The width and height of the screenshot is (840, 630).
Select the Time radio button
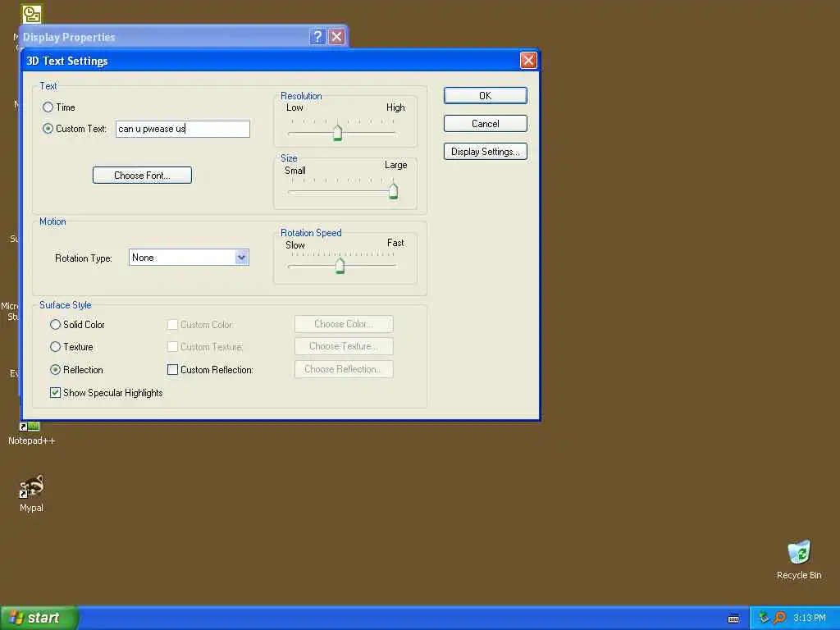pos(48,107)
